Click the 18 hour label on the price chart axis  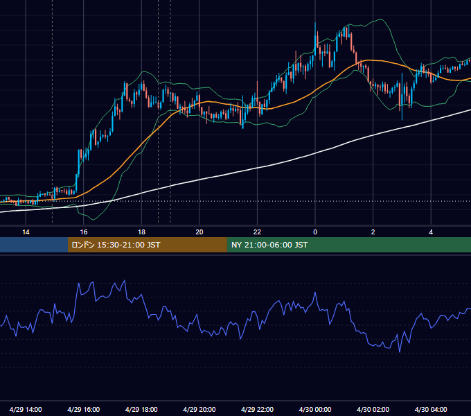[141, 232]
